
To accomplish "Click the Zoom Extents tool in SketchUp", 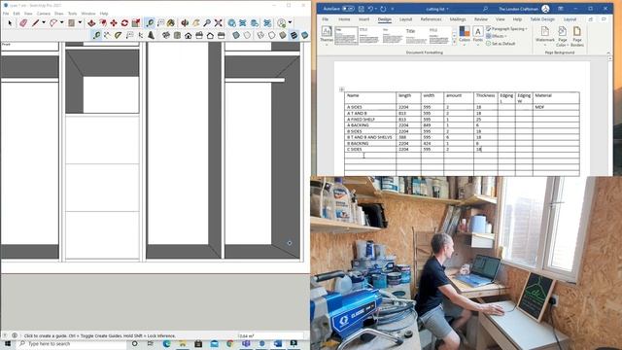I will 218,23.
